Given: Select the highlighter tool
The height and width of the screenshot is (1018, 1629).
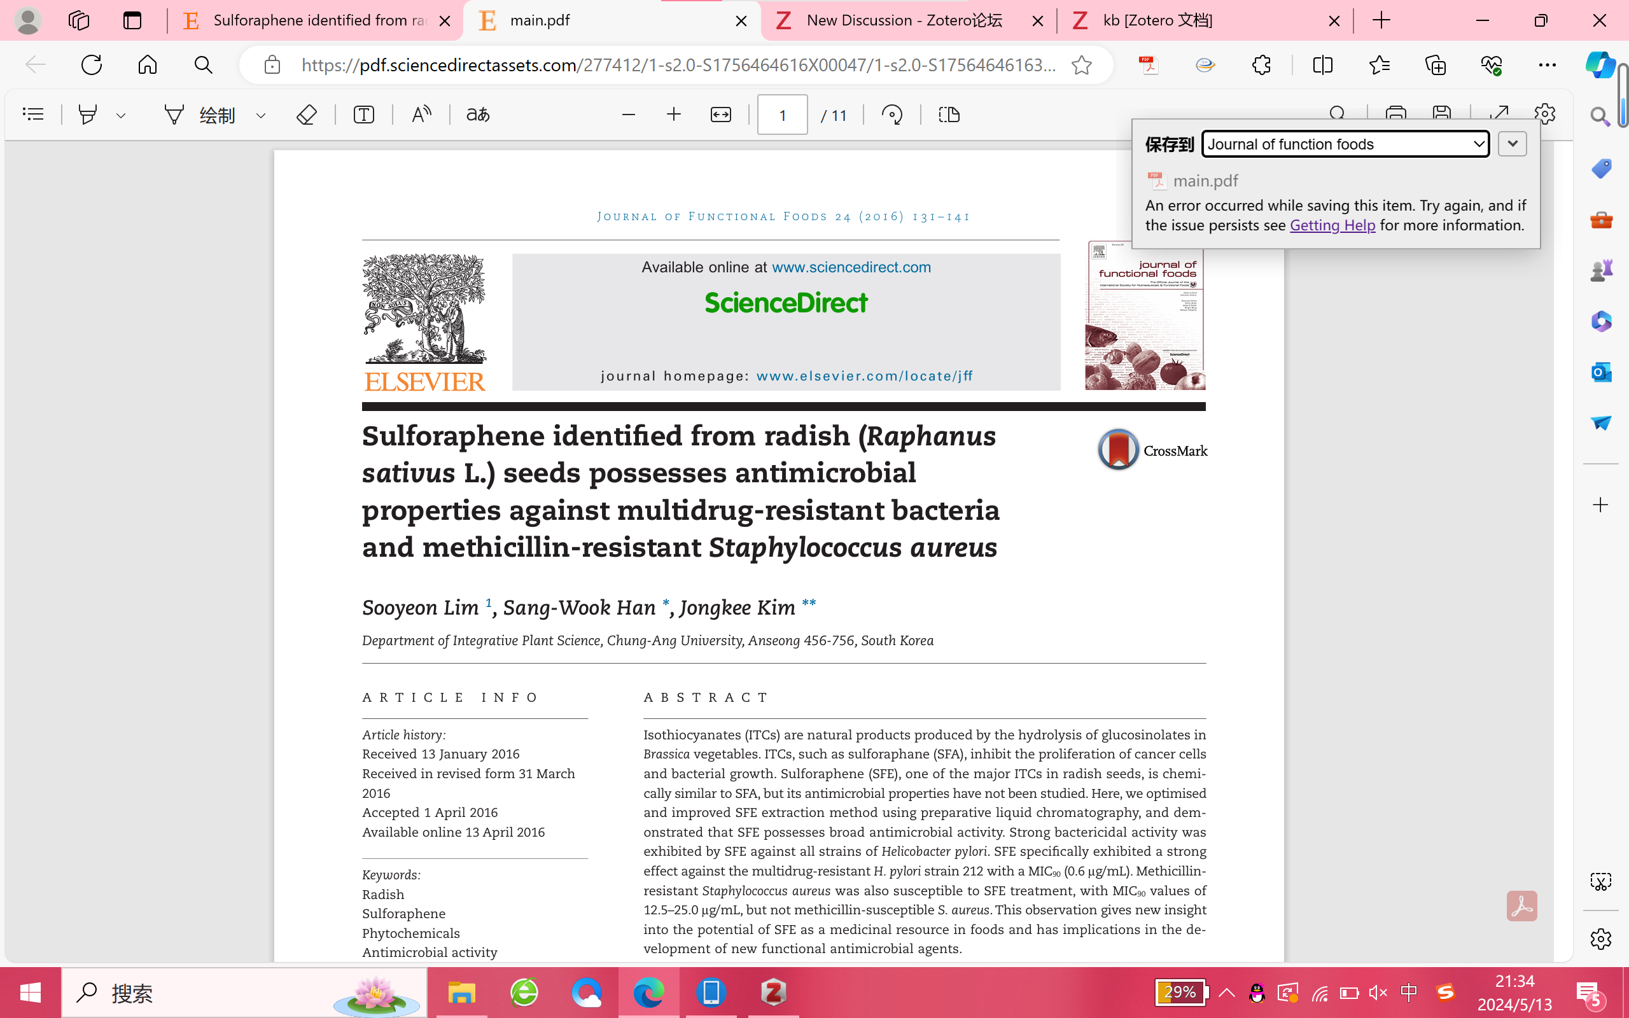Looking at the screenshot, I should 88,115.
